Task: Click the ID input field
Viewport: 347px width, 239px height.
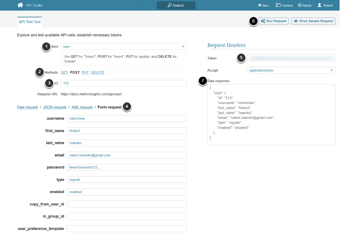Action: [x=123, y=83]
